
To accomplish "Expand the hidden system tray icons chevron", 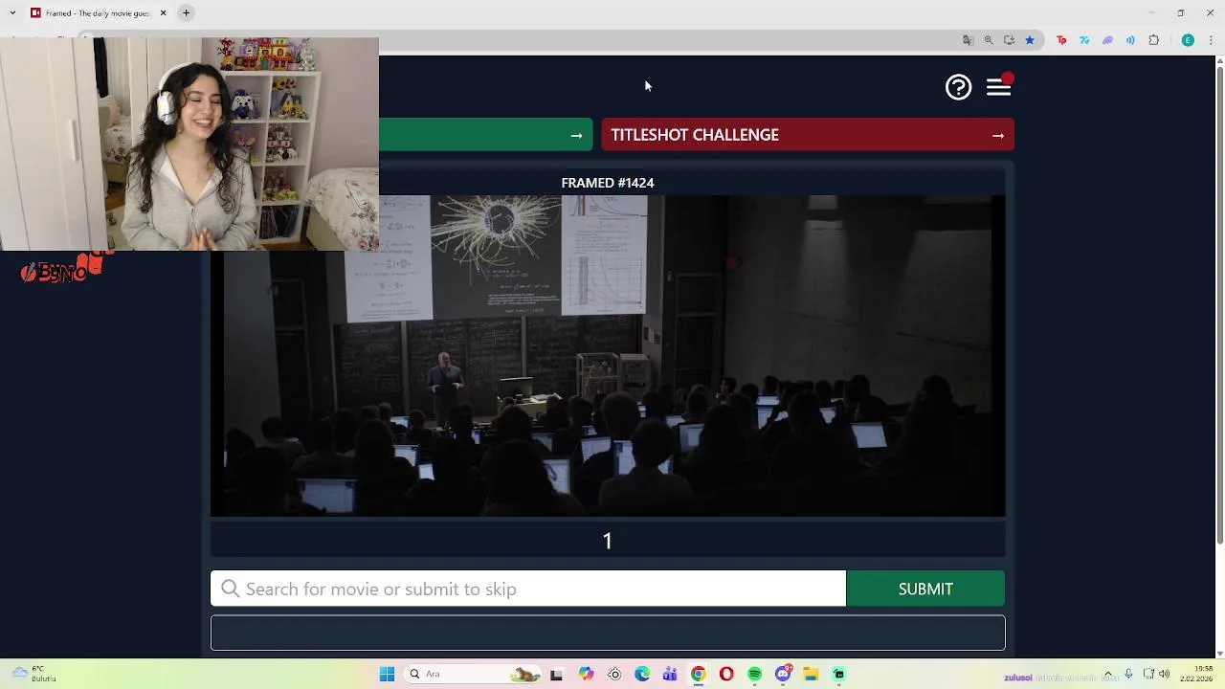I will coord(1108,675).
